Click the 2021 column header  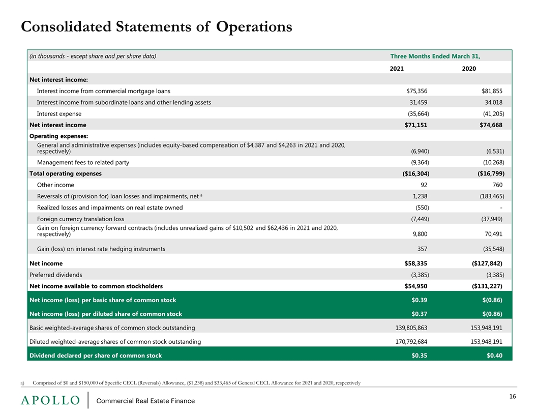click(x=397, y=69)
